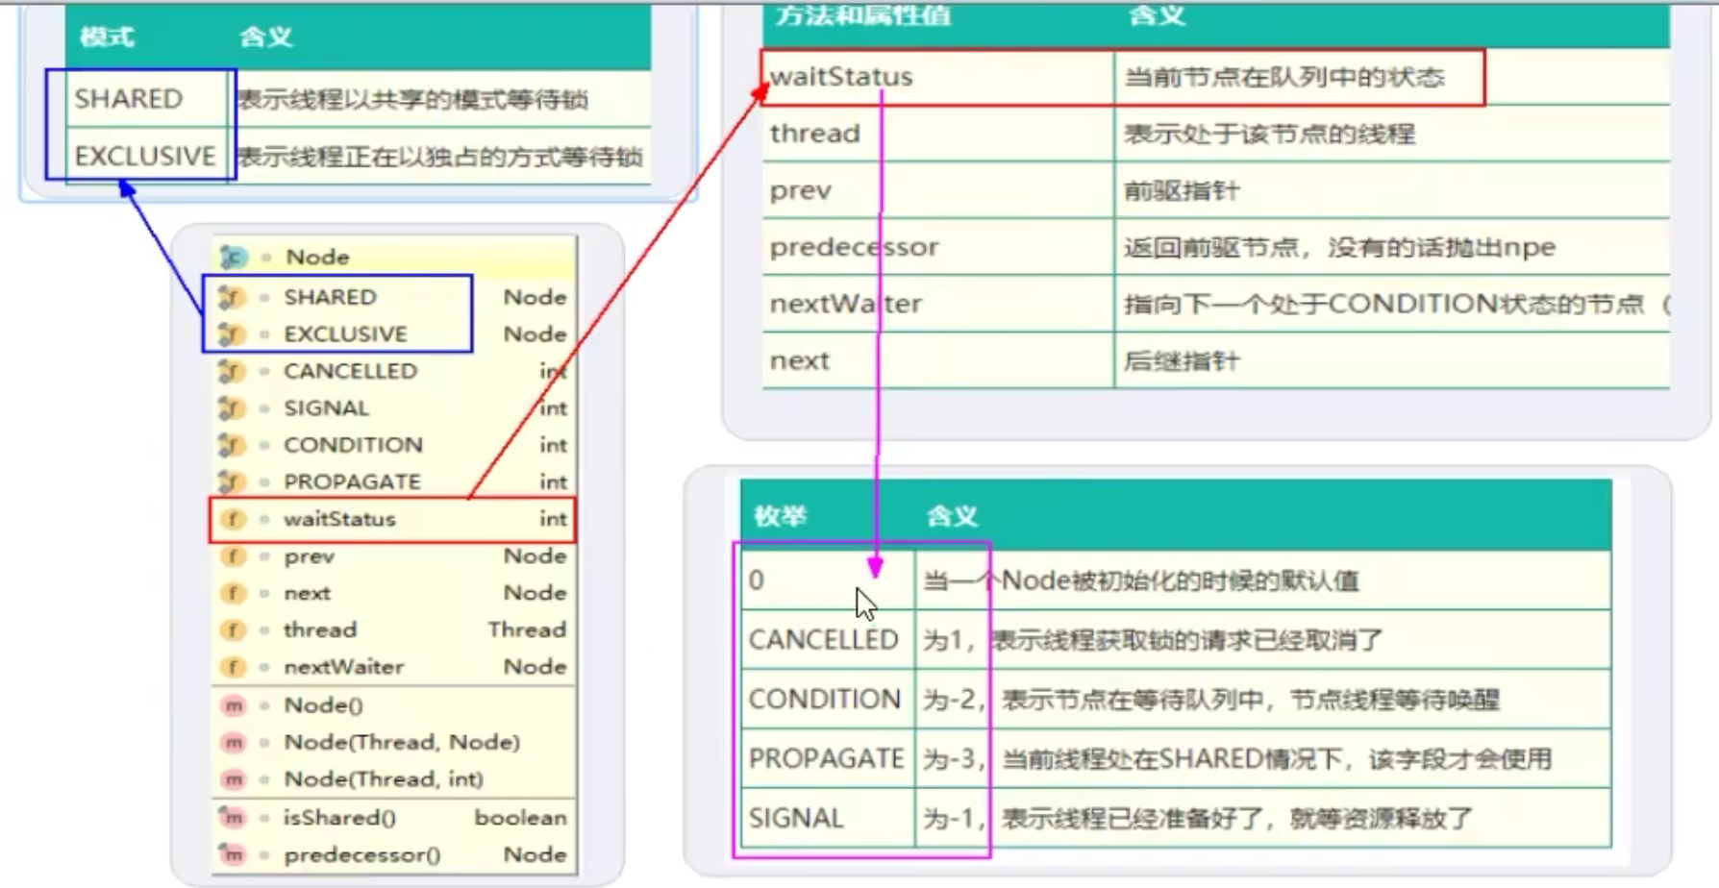Select the prev field in Node structure list
Viewport: 1719px width, 888px height.
click(309, 556)
